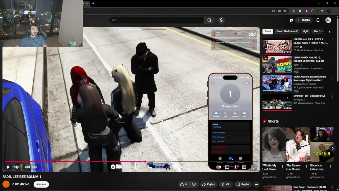Open a new browser tab
Viewport: 339px width, 191px height.
point(93,3)
